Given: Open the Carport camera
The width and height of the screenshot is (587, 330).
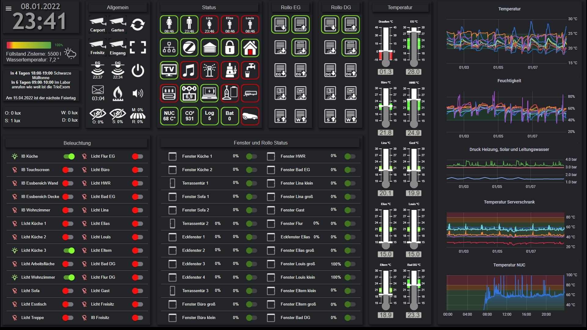Looking at the screenshot, I should [98, 25].
